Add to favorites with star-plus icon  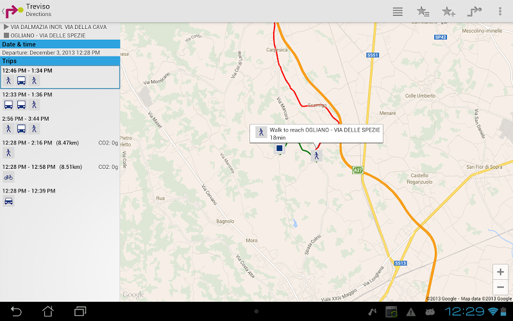(448, 12)
